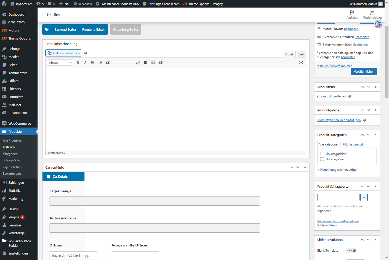Collapse the Produkt-Kategorien panel
Viewport: 389px width, 260px height.
click(375, 135)
